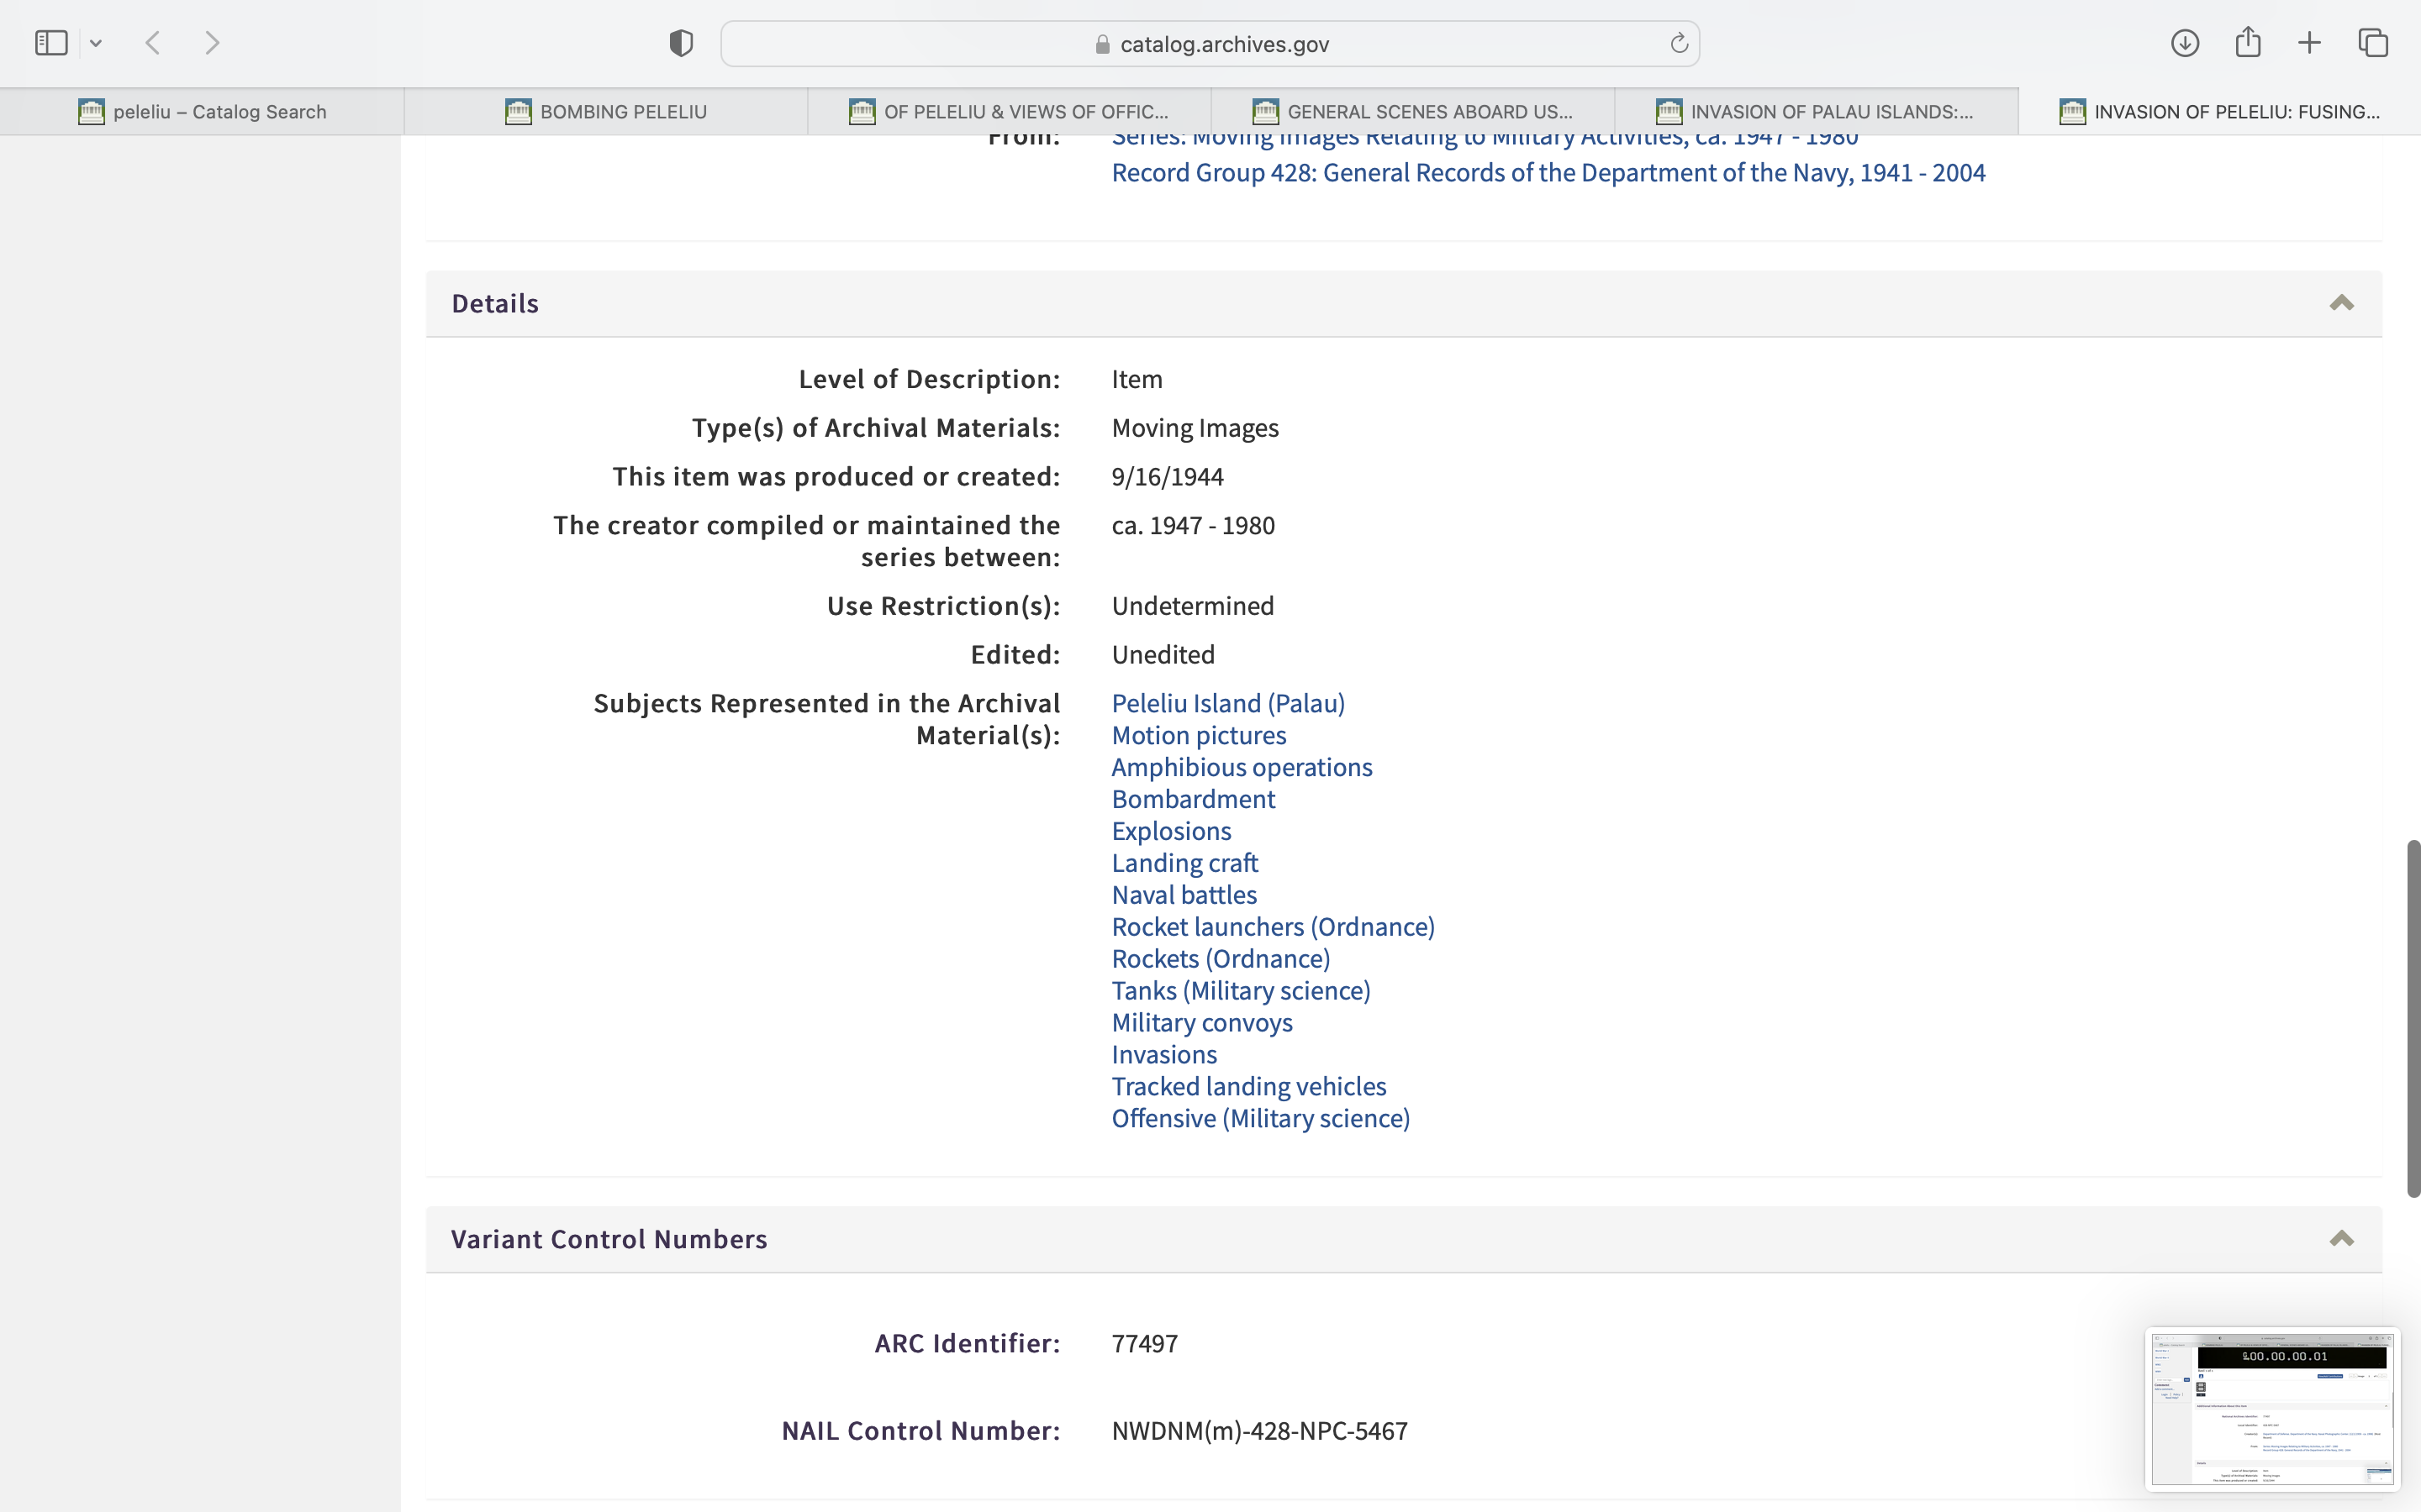Open the screenshot preview thumbnail

coord(2272,1408)
